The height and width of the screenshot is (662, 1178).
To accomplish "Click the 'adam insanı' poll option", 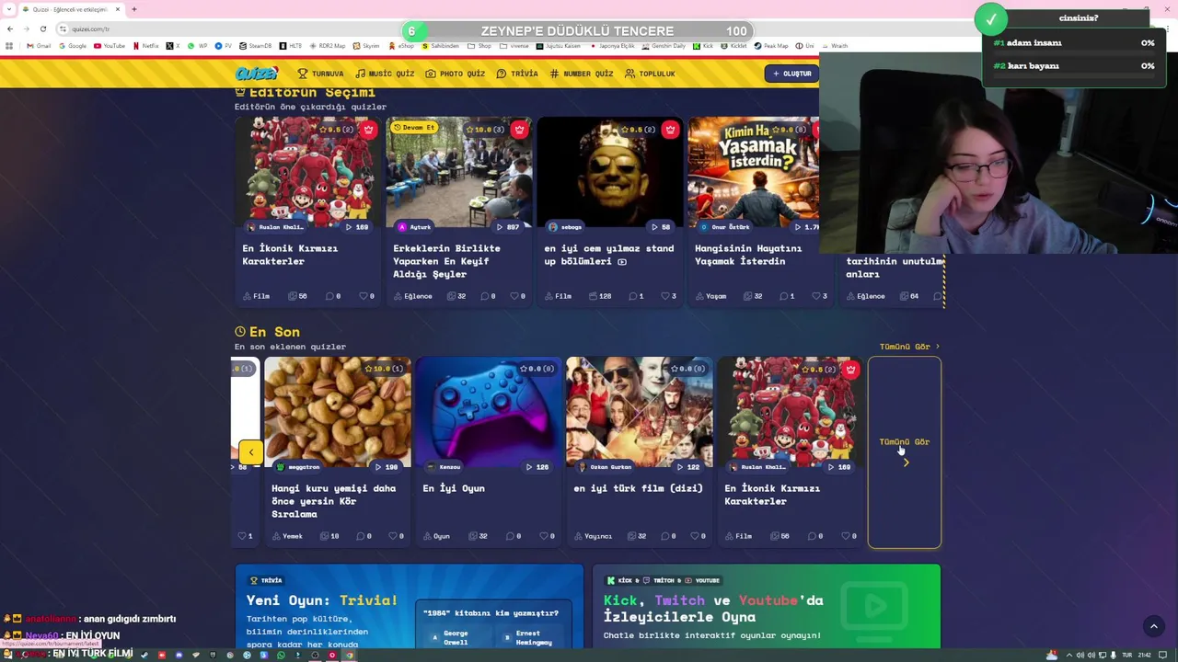I will tap(1074, 43).
